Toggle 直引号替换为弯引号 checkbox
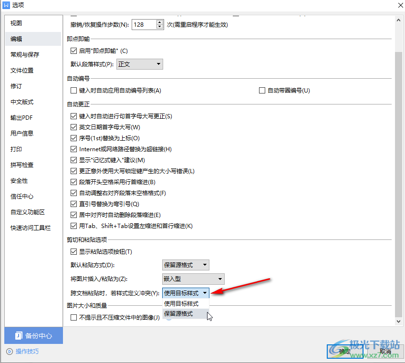The height and width of the screenshot is (363, 405). (x=73, y=204)
